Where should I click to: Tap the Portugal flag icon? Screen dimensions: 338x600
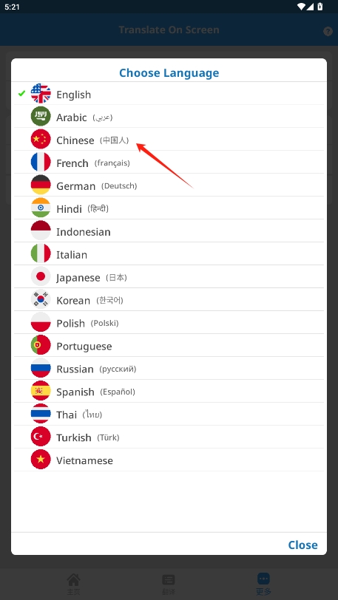[41, 345]
